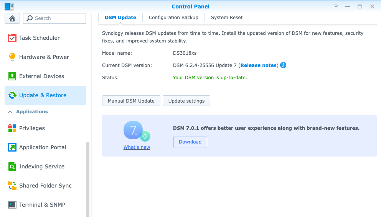Click the model name value DS3018xs
This screenshot has height=217, width=381.
pyautogui.click(x=185, y=53)
